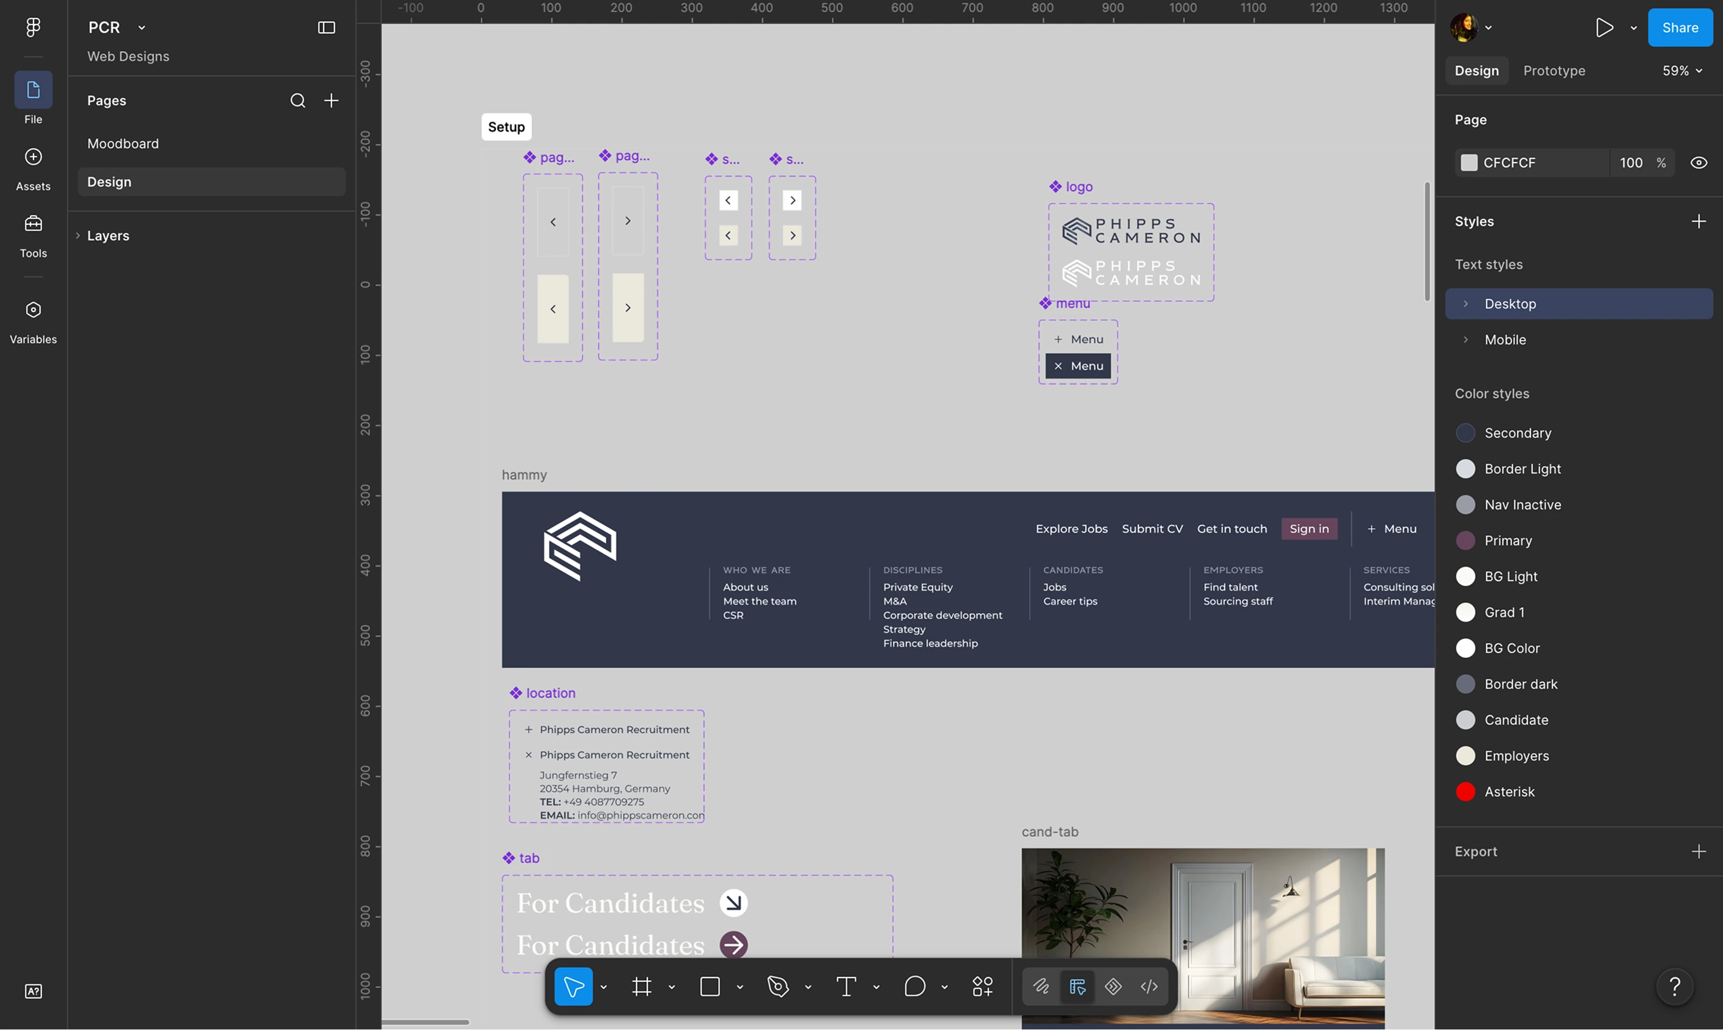Viewport: 1723px width, 1030px height.
Task: Select the Rectangle shape tool
Action: 709,986
